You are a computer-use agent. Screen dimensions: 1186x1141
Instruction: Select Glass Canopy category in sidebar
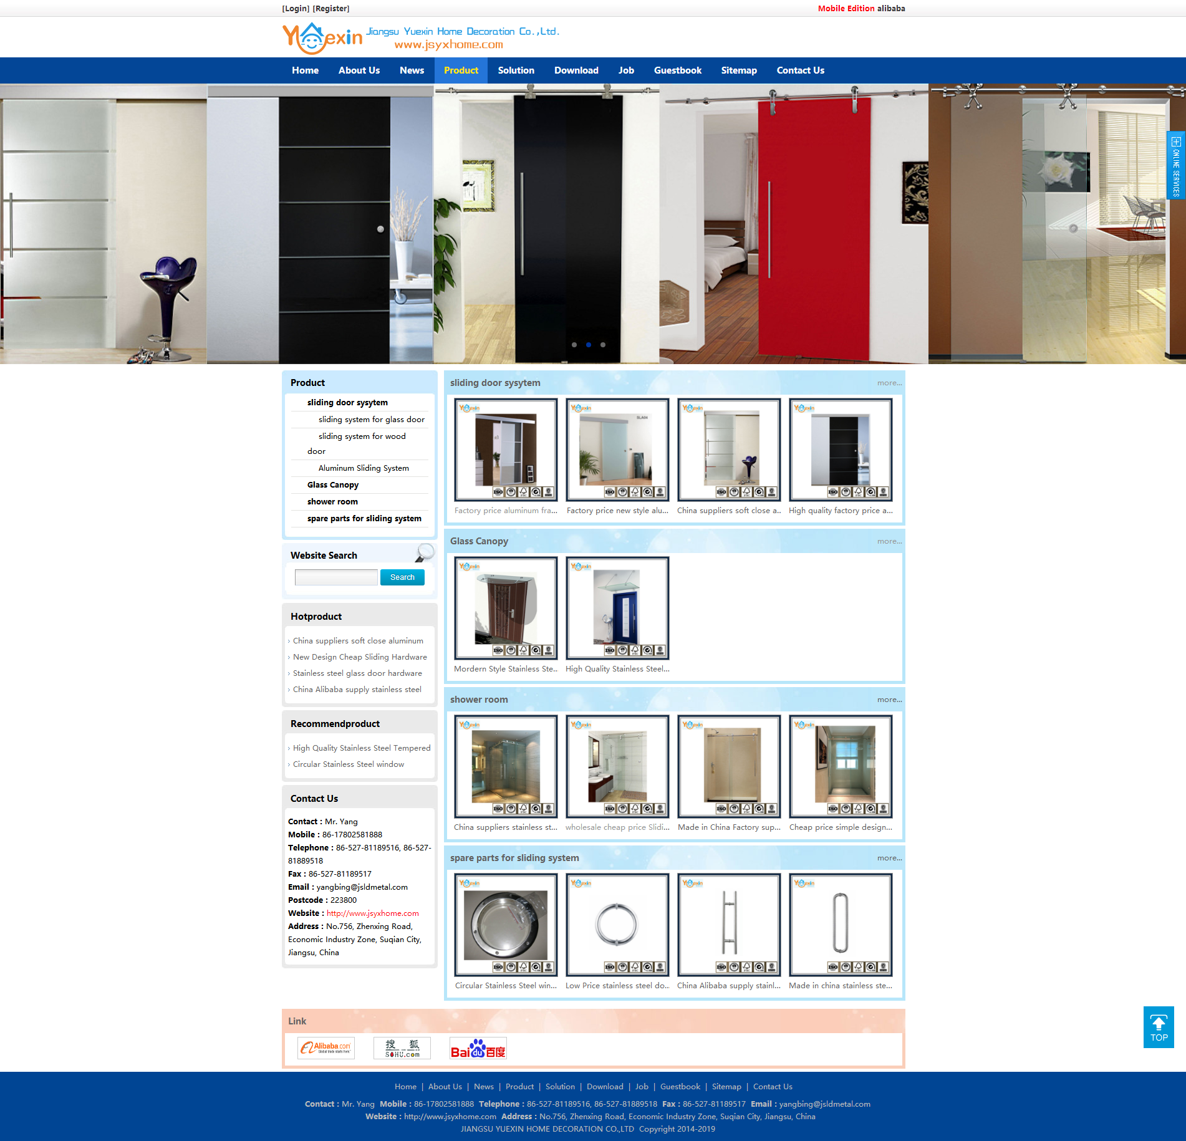[333, 485]
